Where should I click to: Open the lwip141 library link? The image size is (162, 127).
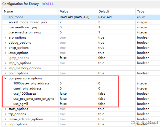[47, 4]
